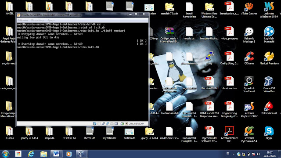
Task: Select the chema-db file on desktop
Action: [90, 133]
